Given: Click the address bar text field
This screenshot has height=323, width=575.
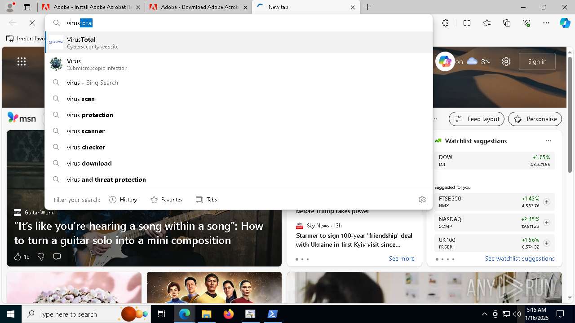Looking at the screenshot, I should (x=247, y=23).
